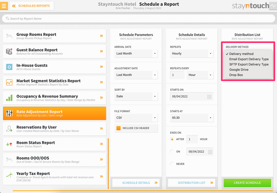277x193 pixels.
Task: Open the Repeats Hourly dropdown
Action: tap(192, 54)
